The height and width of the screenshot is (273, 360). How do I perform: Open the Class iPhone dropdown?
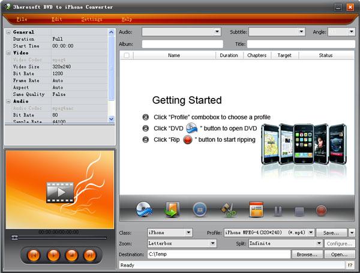188,233
